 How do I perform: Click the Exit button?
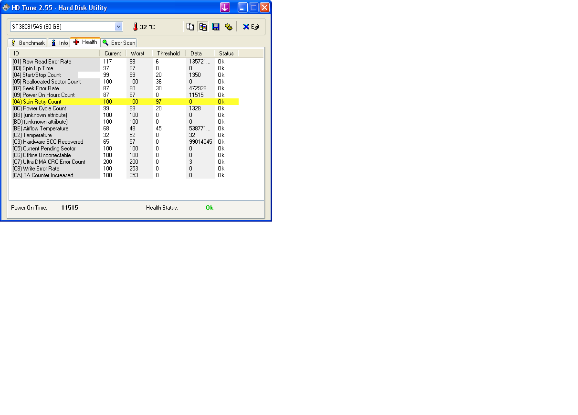point(251,27)
